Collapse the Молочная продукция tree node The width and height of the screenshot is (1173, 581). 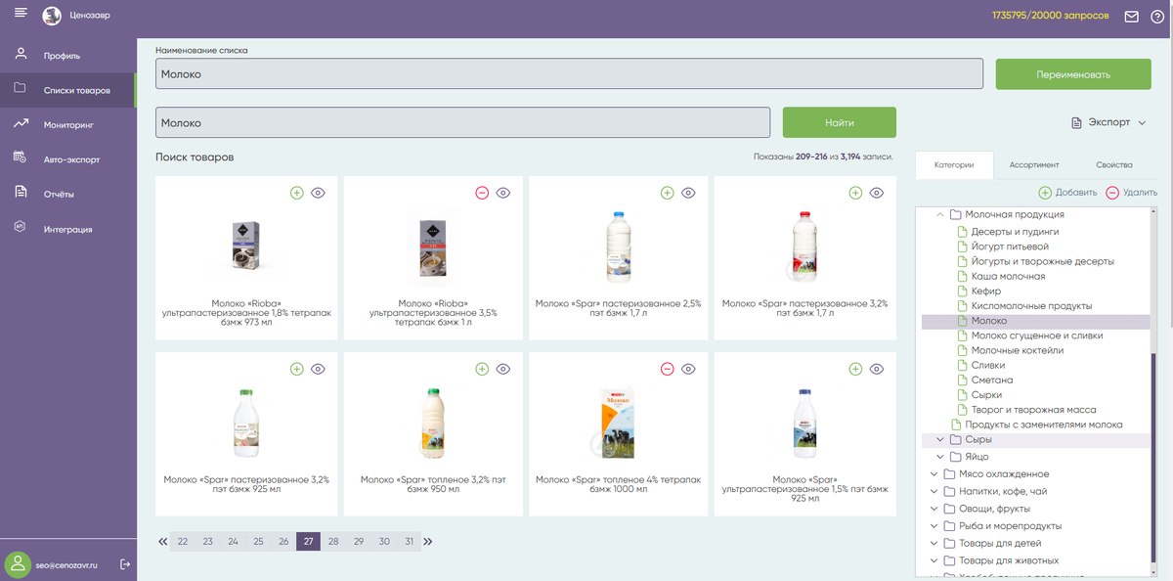coord(941,214)
